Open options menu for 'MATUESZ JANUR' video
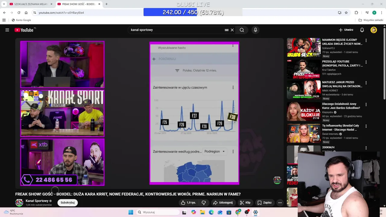Screen dimensions: 386x217 click(x=366, y=83)
